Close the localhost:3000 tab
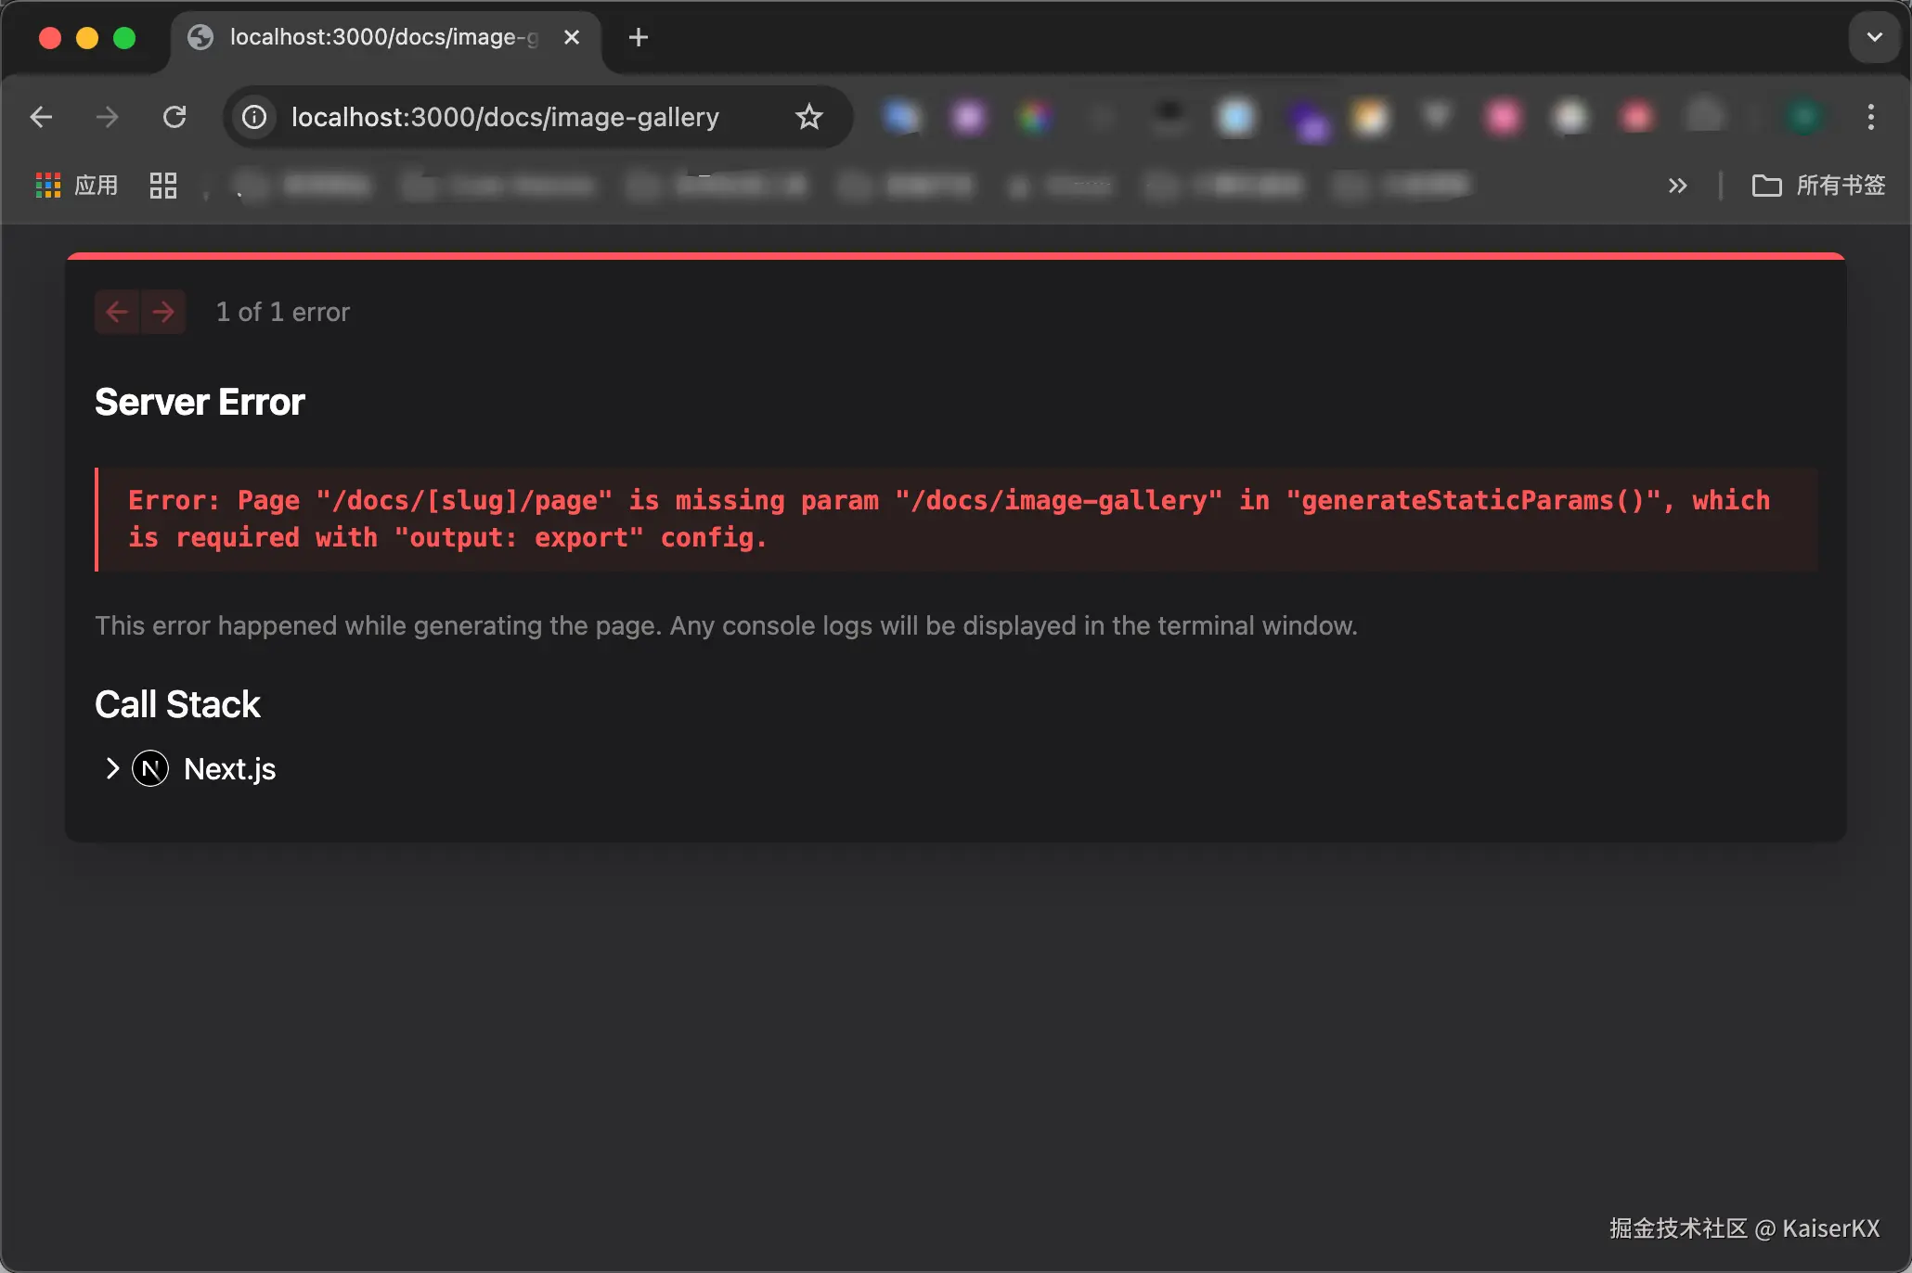Viewport: 1912px width, 1273px height. pos(572,37)
